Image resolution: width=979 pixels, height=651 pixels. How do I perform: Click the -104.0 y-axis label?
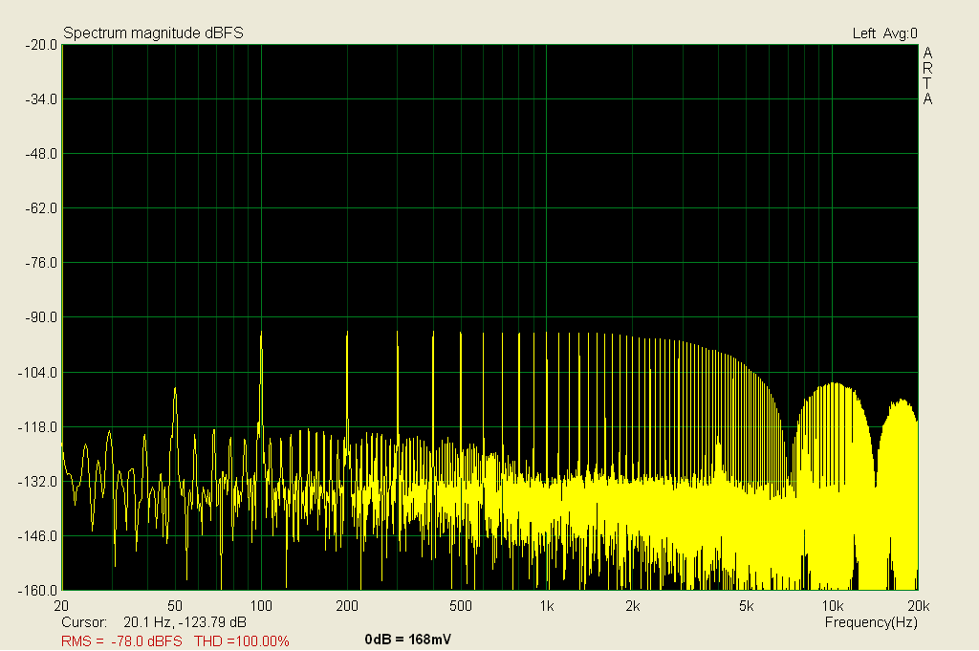point(38,373)
